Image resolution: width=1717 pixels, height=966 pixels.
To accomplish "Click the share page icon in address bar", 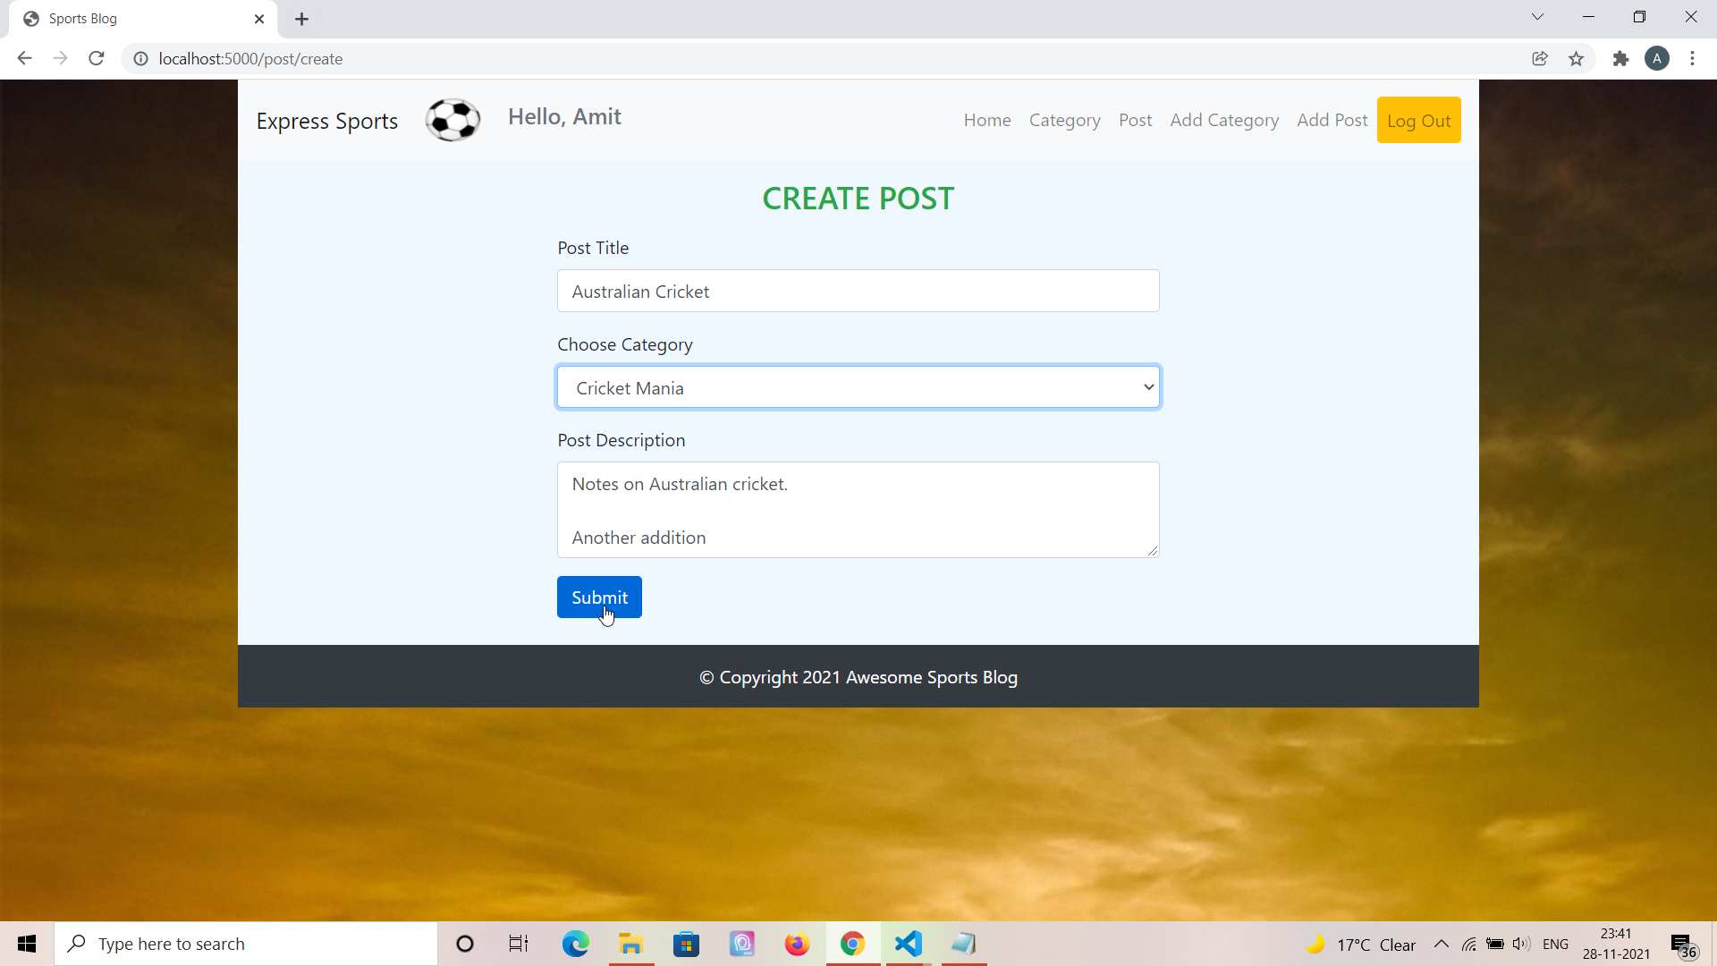I will click(x=1540, y=59).
